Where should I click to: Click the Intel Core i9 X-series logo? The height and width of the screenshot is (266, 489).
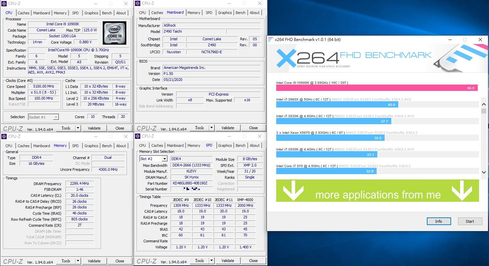[x=114, y=33]
